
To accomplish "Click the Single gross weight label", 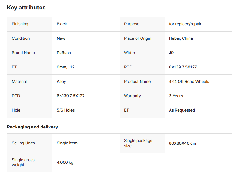I will [23, 162].
